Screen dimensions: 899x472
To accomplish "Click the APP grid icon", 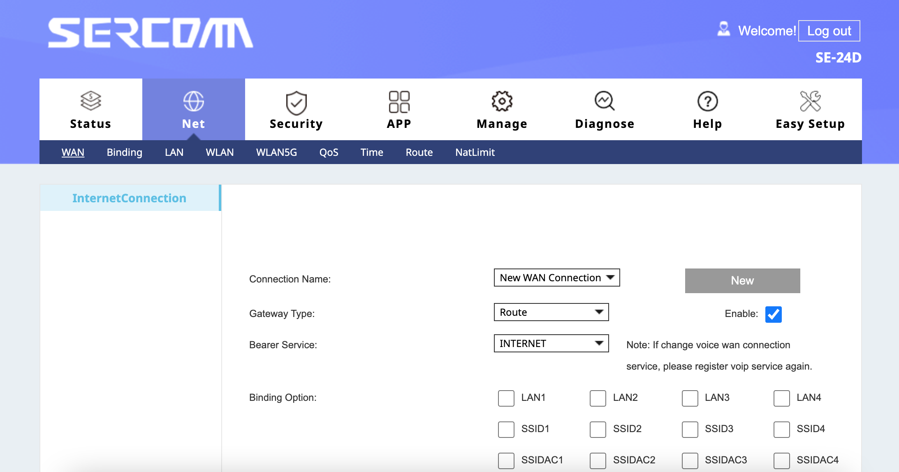I will pyautogui.click(x=399, y=102).
